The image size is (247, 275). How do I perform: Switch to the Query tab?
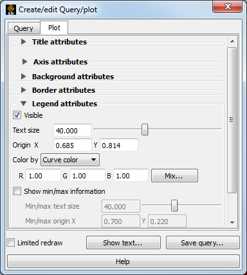click(24, 28)
